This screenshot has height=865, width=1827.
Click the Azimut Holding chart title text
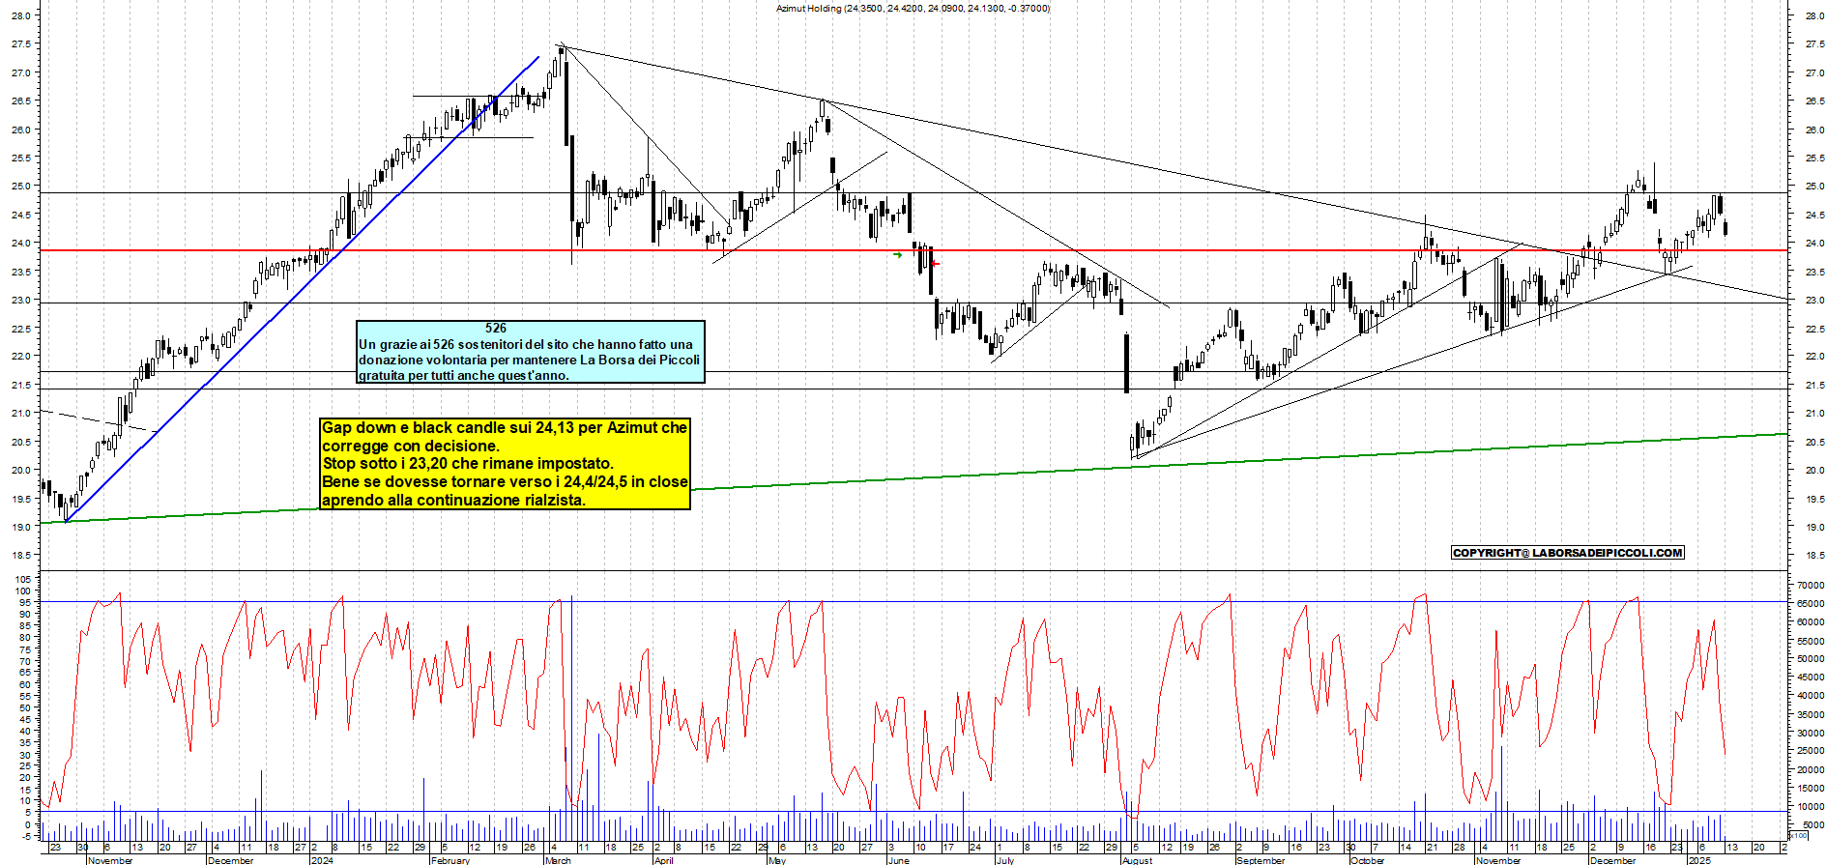(913, 9)
